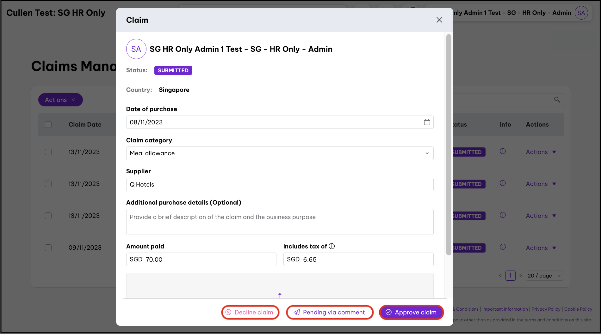Select the checkbox for the 09/11/2023 claim
This screenshot has height=334, width=601.
click(x=48, y=248)
